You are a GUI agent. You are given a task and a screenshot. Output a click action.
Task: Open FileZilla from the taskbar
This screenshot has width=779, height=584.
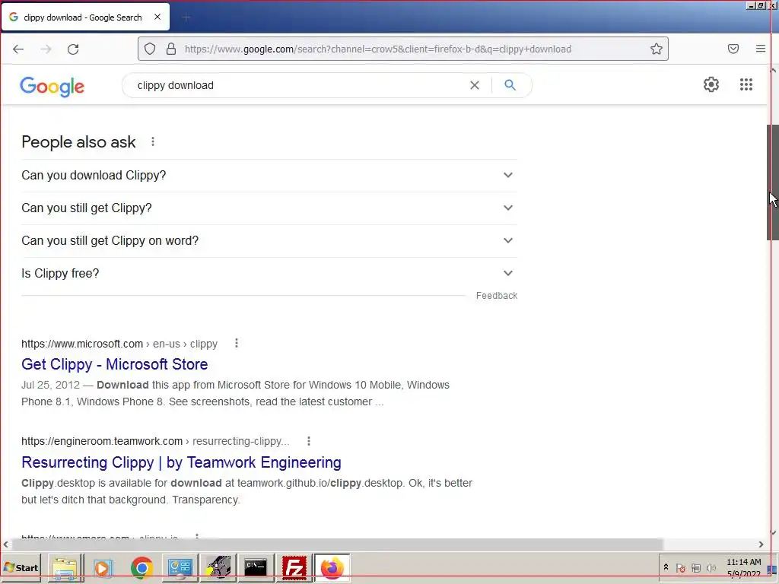(x=294, y=567)
